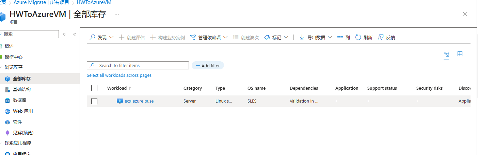Click the Linux s... type cell
Screen dimensions: 478x155
[224, 101]
